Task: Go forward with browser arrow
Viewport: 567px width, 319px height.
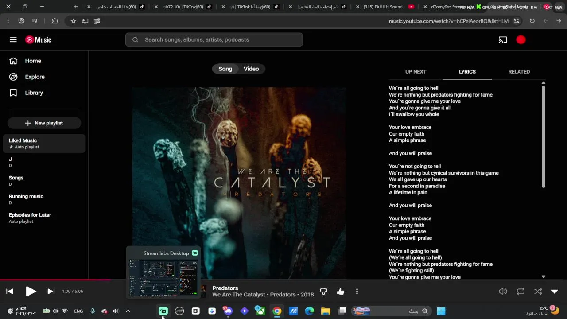Action: [559, 21]
